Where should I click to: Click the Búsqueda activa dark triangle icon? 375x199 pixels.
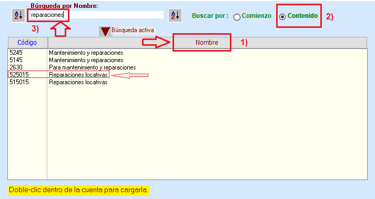pyautogui.click(x=106, y=32)
